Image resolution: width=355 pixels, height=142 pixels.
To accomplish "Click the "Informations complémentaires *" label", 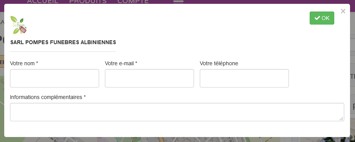I will (x=48, y=97).
